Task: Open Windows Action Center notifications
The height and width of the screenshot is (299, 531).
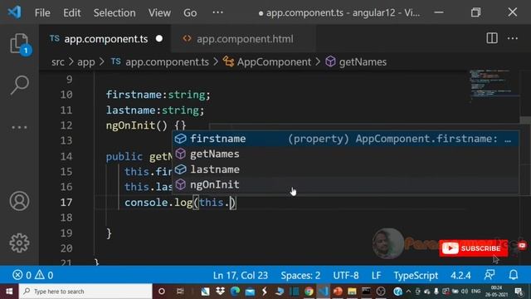Action: [x=519, y=292]
